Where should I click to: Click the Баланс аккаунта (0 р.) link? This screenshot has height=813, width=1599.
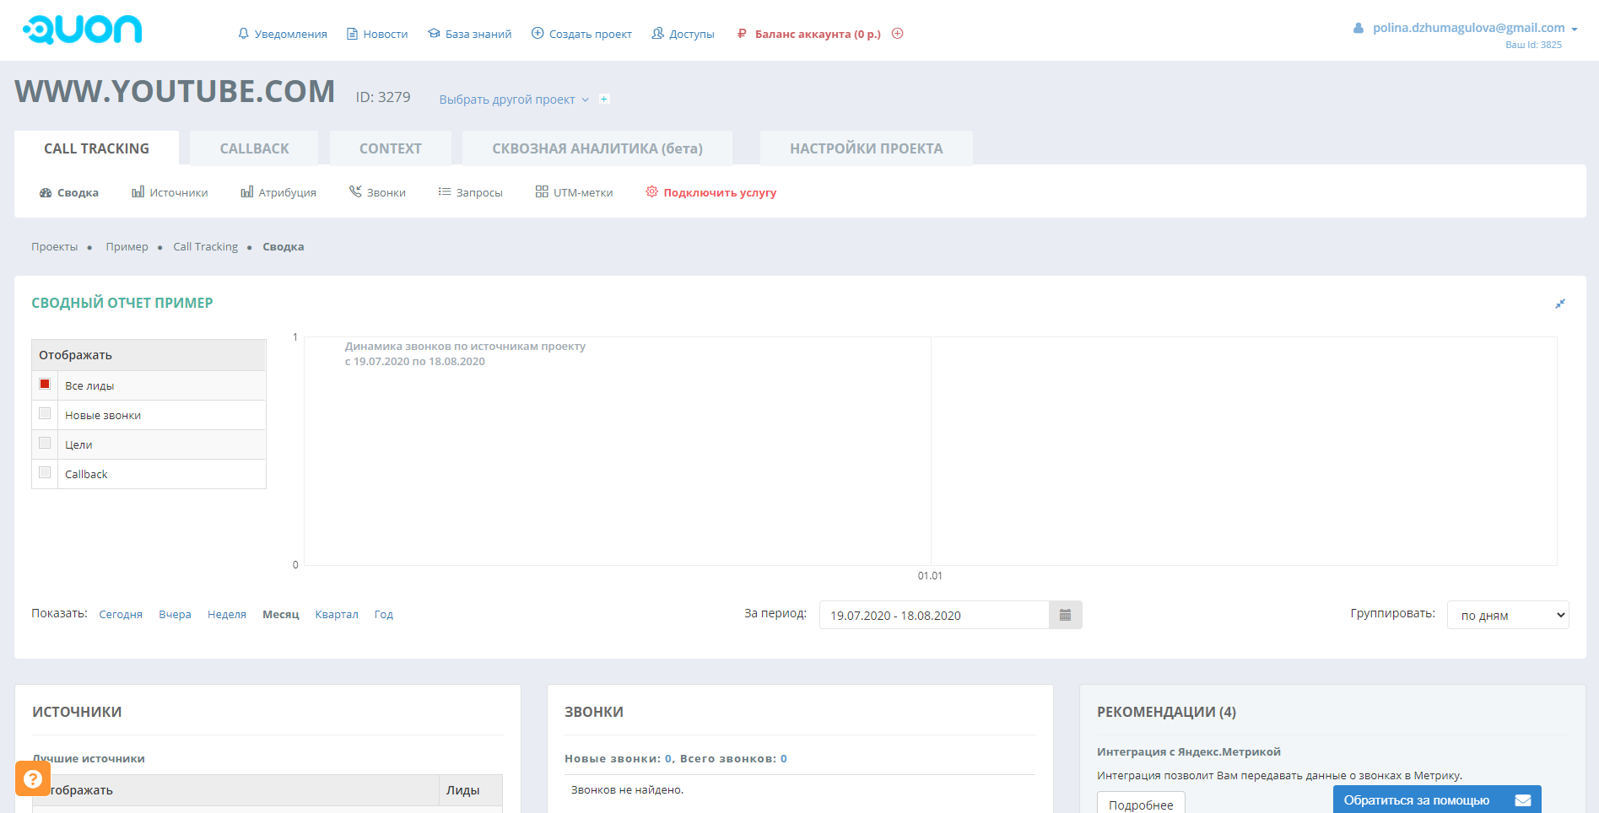(x=818, y=35)
